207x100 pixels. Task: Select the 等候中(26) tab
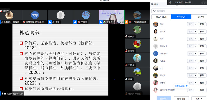[x=181, y=17]
